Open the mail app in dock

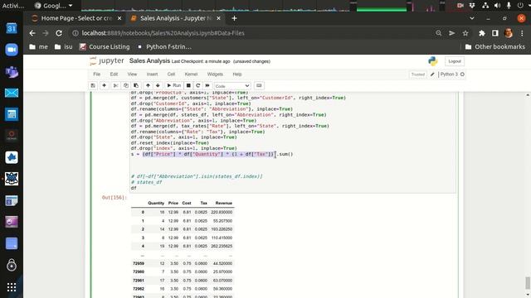[x=12, y=93]
